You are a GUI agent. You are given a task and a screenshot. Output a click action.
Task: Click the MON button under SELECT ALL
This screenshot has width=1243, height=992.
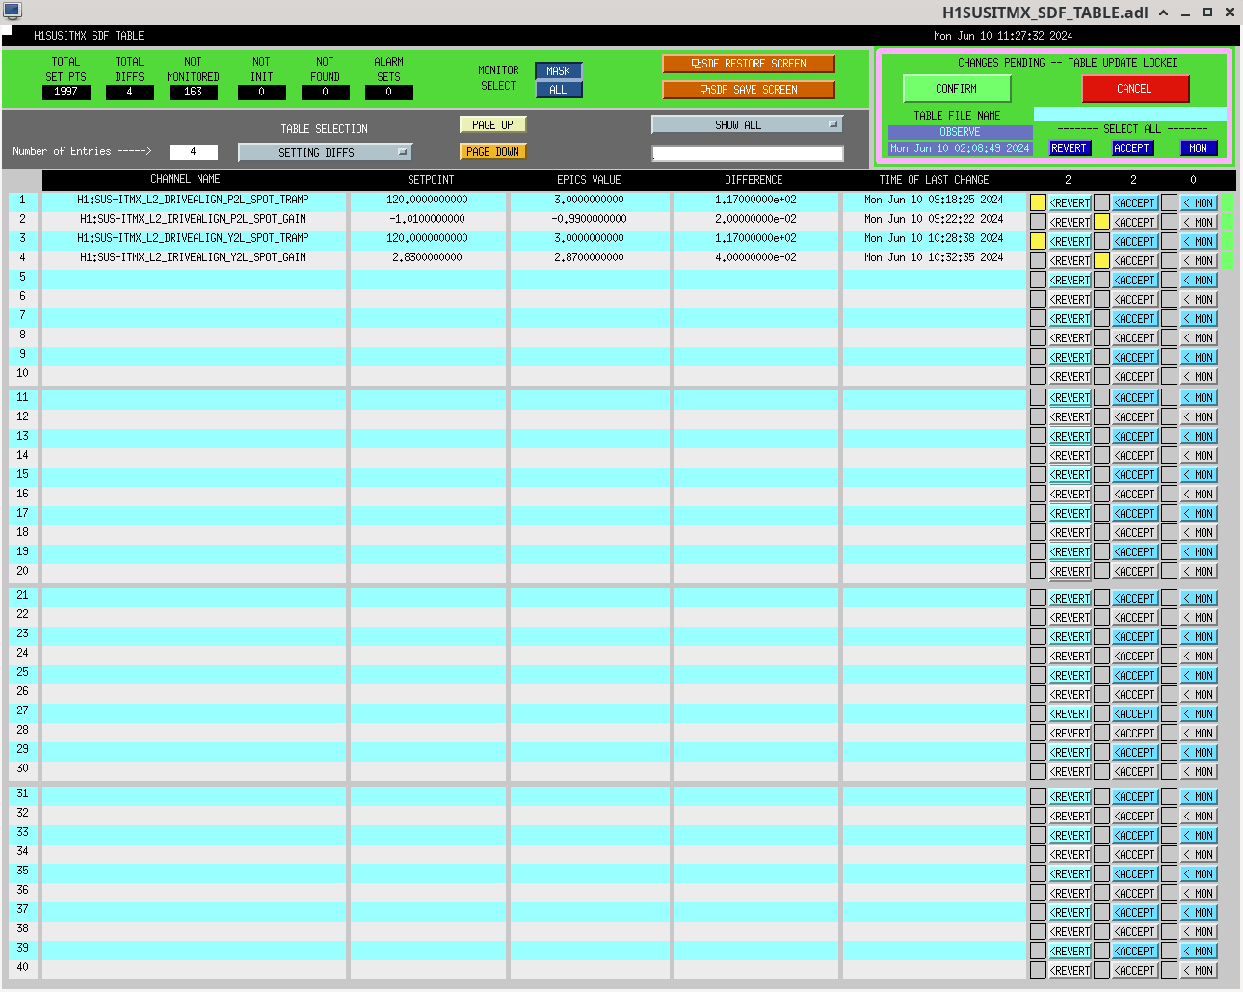1198,148
